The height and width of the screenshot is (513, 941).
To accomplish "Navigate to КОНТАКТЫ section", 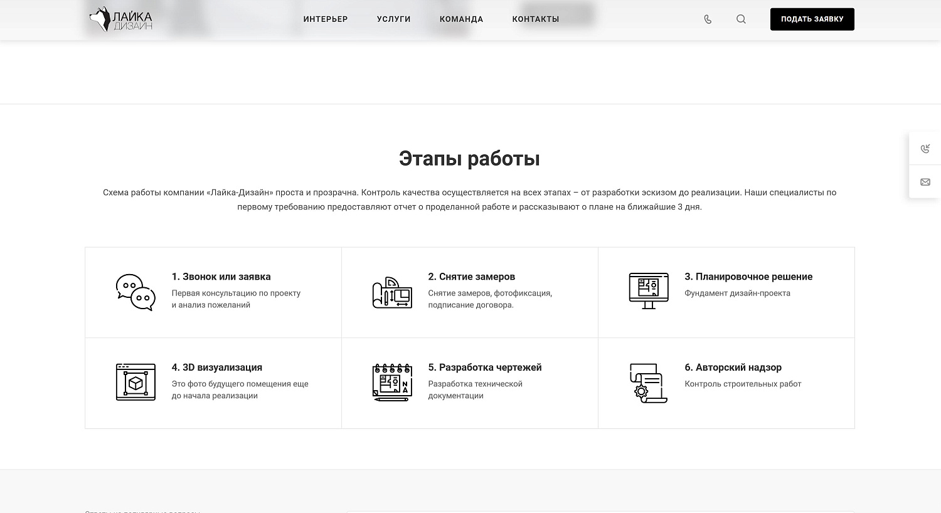I will pyautogui.click(x=535, y=19).
